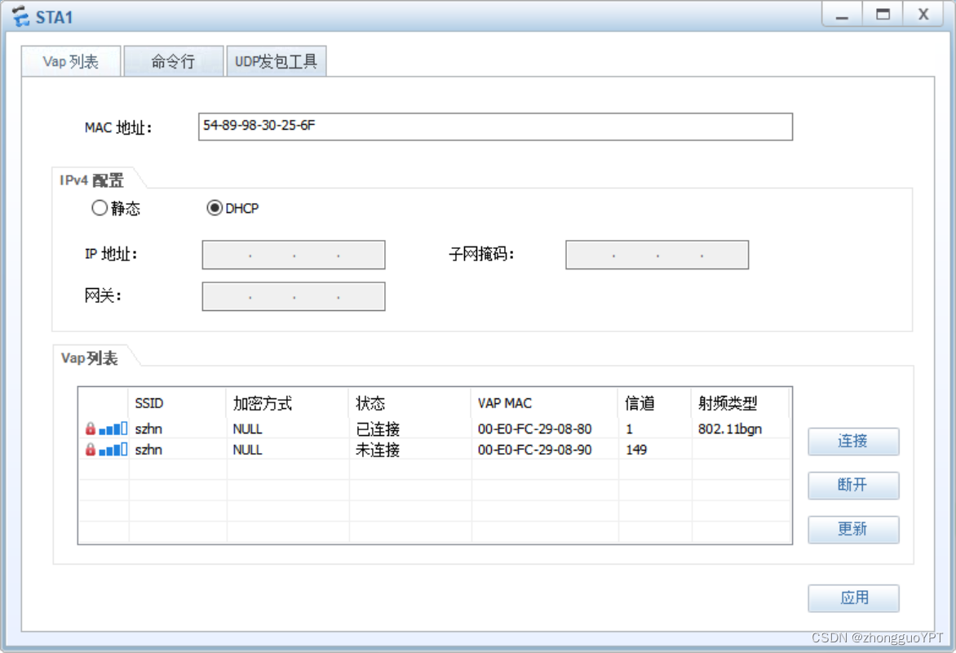
Task: Select the DHCP radio button
Action: click(x=215, y=208)
